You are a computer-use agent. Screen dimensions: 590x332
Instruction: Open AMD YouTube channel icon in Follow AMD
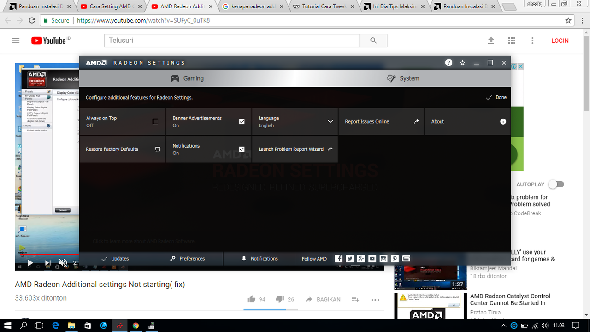(372, 259)
